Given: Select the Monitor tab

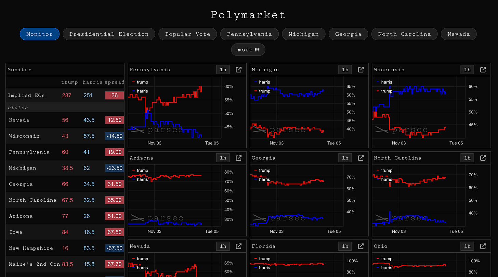Looking at the screenshot, I should coord(40,34).
